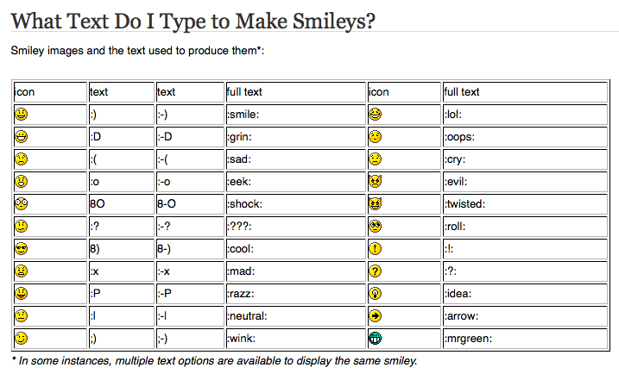Click the idea lightbulb smiley icon
Screen dimensions: 619x380
pos(375,294)
